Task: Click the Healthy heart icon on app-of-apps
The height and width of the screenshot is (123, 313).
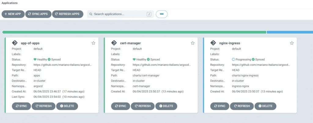Action: 35,59
